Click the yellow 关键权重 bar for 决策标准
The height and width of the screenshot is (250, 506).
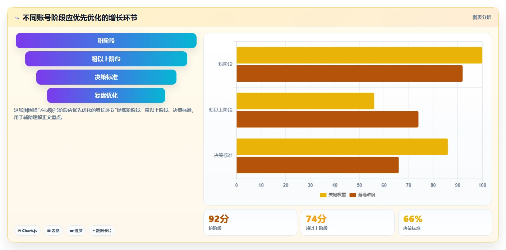[x=342, y=147]
